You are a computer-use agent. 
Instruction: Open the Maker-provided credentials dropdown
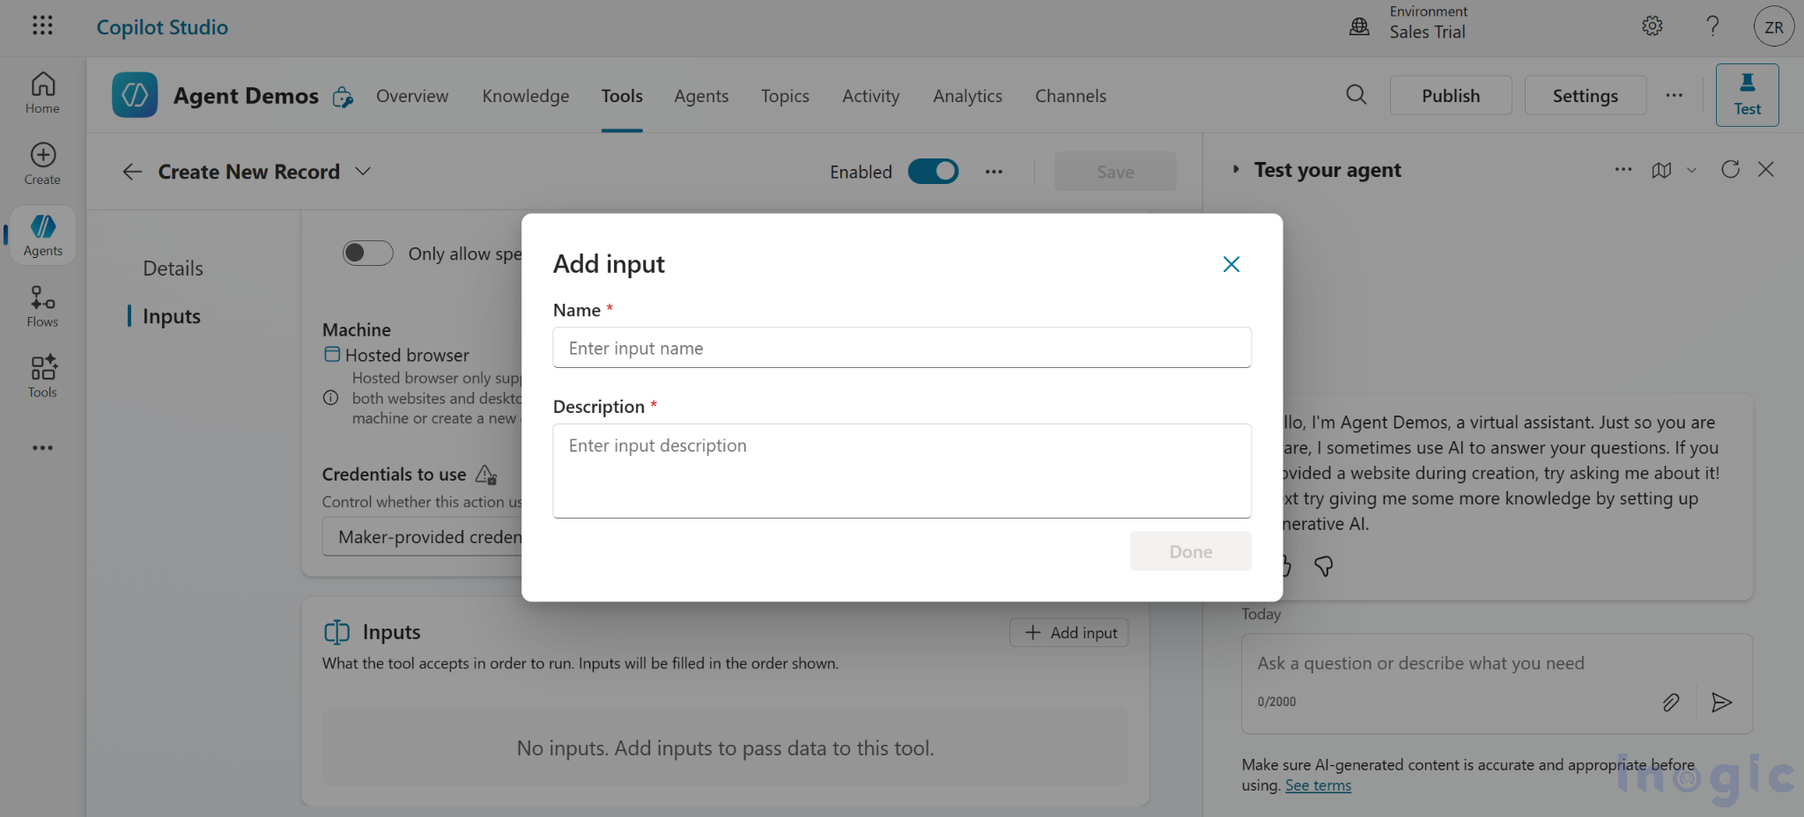pos(424,536)
